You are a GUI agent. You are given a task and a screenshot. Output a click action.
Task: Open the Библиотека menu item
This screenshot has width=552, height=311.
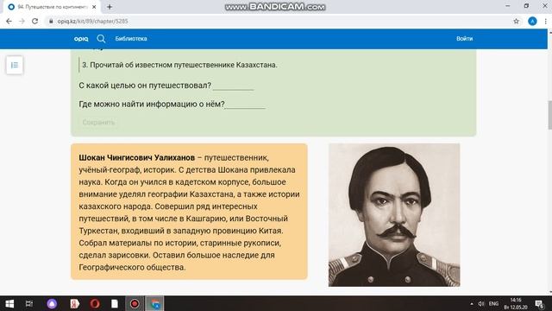click(x=131, y=39)
